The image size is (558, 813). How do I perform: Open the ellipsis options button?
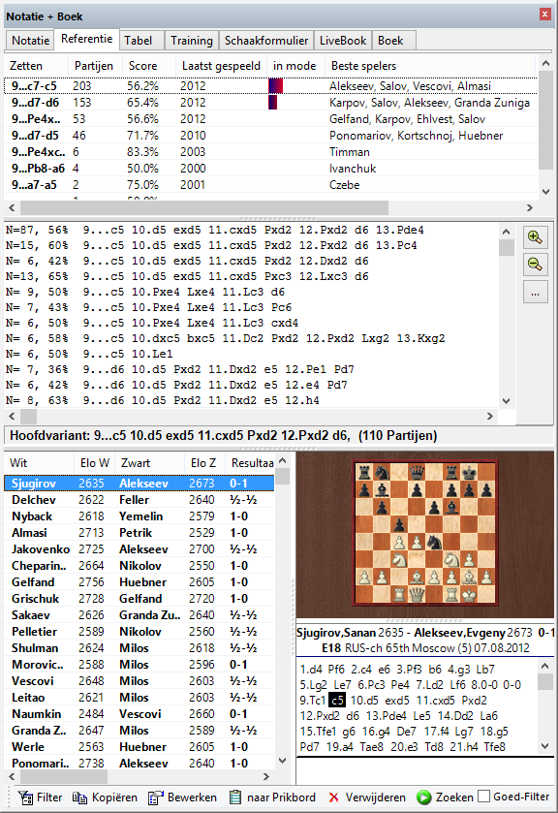click(x=535, y=293)
